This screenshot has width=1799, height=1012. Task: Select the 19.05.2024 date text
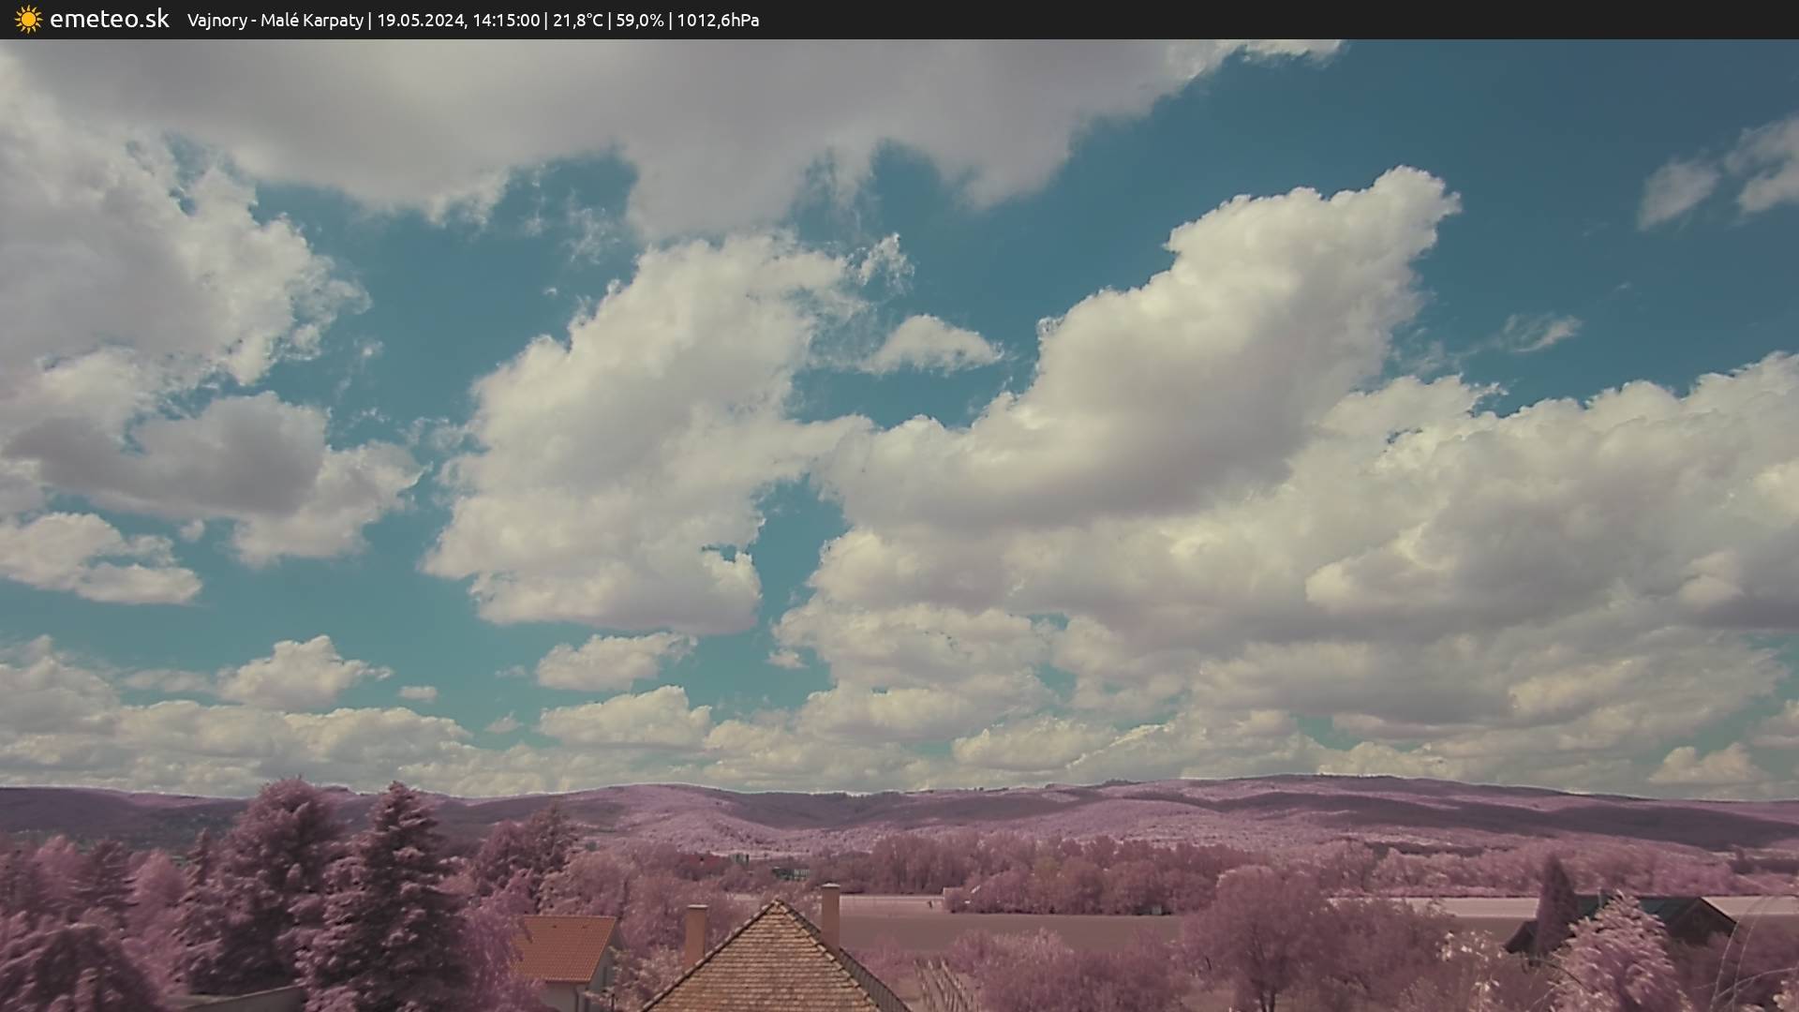click(x=421, y=20)
